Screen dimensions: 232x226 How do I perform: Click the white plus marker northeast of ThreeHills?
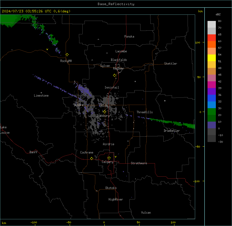point(165,101)
